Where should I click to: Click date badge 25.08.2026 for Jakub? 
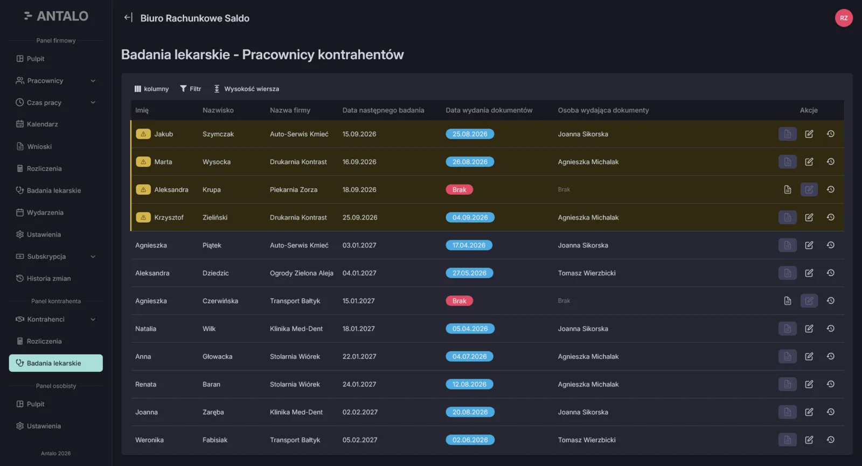(x=470, y=134)
